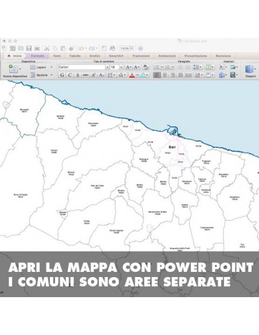Click the Paste clipboard icon
This screenshot has height=335, width=259.
(x=63, y=49)
